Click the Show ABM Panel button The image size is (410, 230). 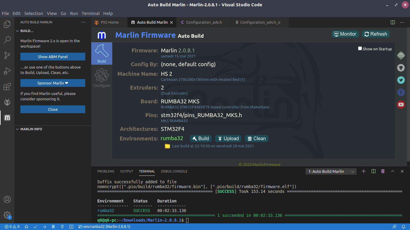point(53,57)
